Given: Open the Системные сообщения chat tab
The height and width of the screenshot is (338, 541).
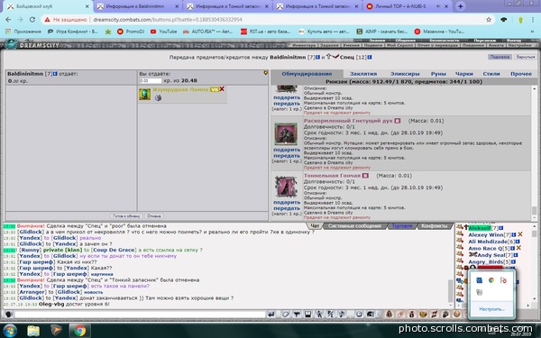Looking at the screenshot, I should coord(354,226).
